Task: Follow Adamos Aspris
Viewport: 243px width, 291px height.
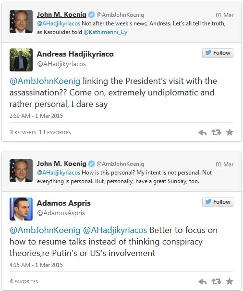Action: pos(218,202)
